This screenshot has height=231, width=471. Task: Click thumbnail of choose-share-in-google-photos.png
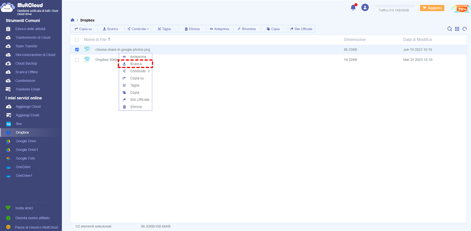(x=87, y=49)
